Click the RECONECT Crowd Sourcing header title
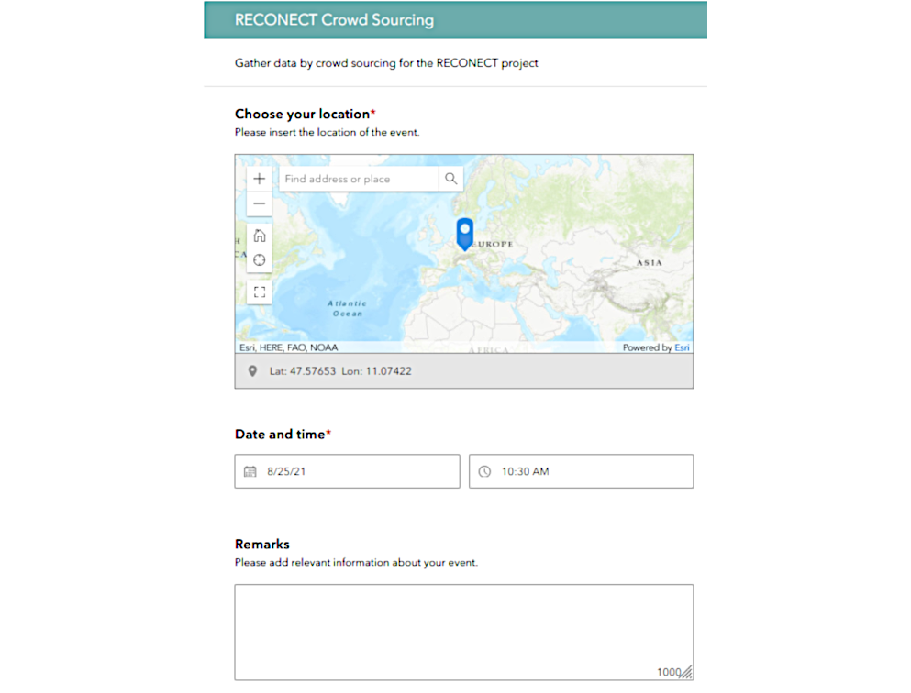 pyautogui.click(x=334, y=20)
